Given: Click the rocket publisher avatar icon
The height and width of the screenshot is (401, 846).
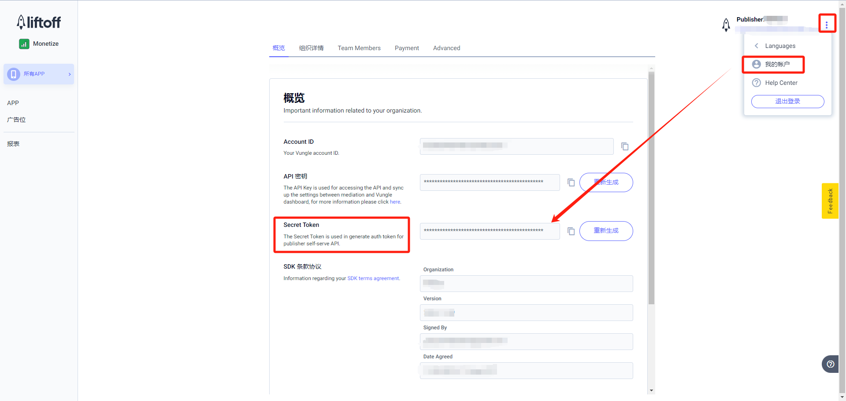Looking at the screenshot, I should [x=726, y=25].
